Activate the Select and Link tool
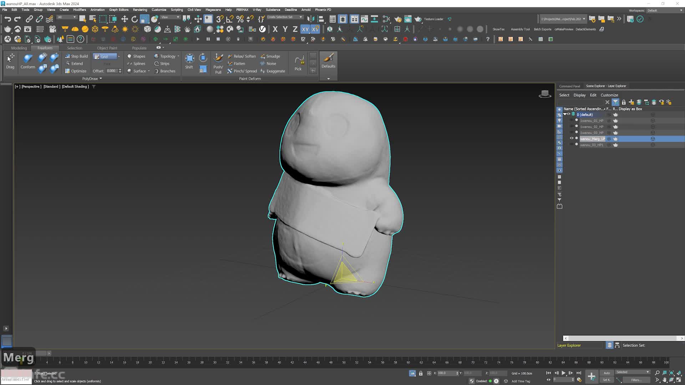This screenshot has width=685, height=385. pos(29,19)
